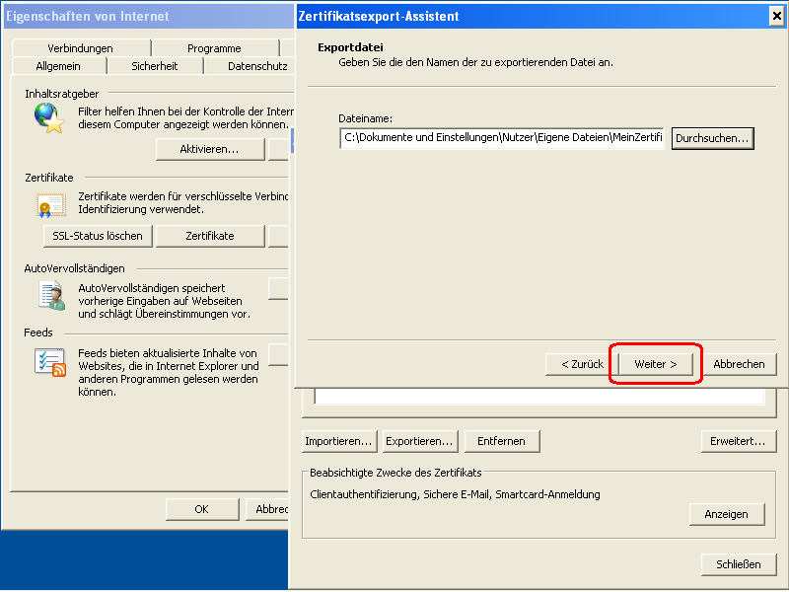Open the Programme tab

(x=216, y=47)
